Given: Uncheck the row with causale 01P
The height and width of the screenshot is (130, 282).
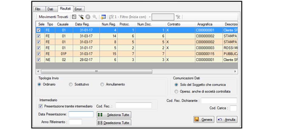Looking at the screenshot, I should [39, 54].
